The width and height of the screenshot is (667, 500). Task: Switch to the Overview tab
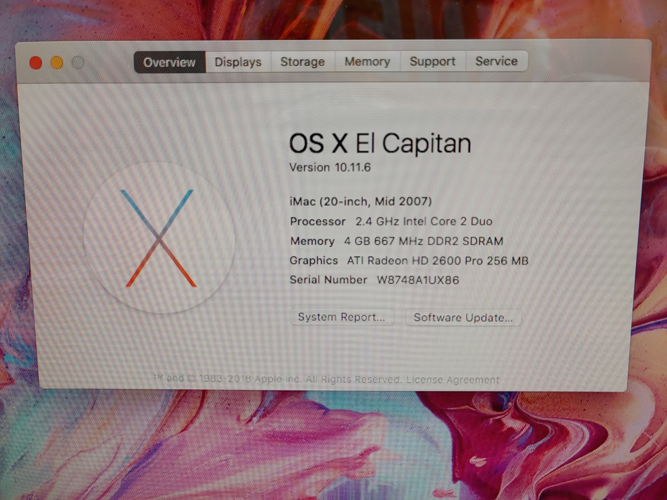pos(170,62)
